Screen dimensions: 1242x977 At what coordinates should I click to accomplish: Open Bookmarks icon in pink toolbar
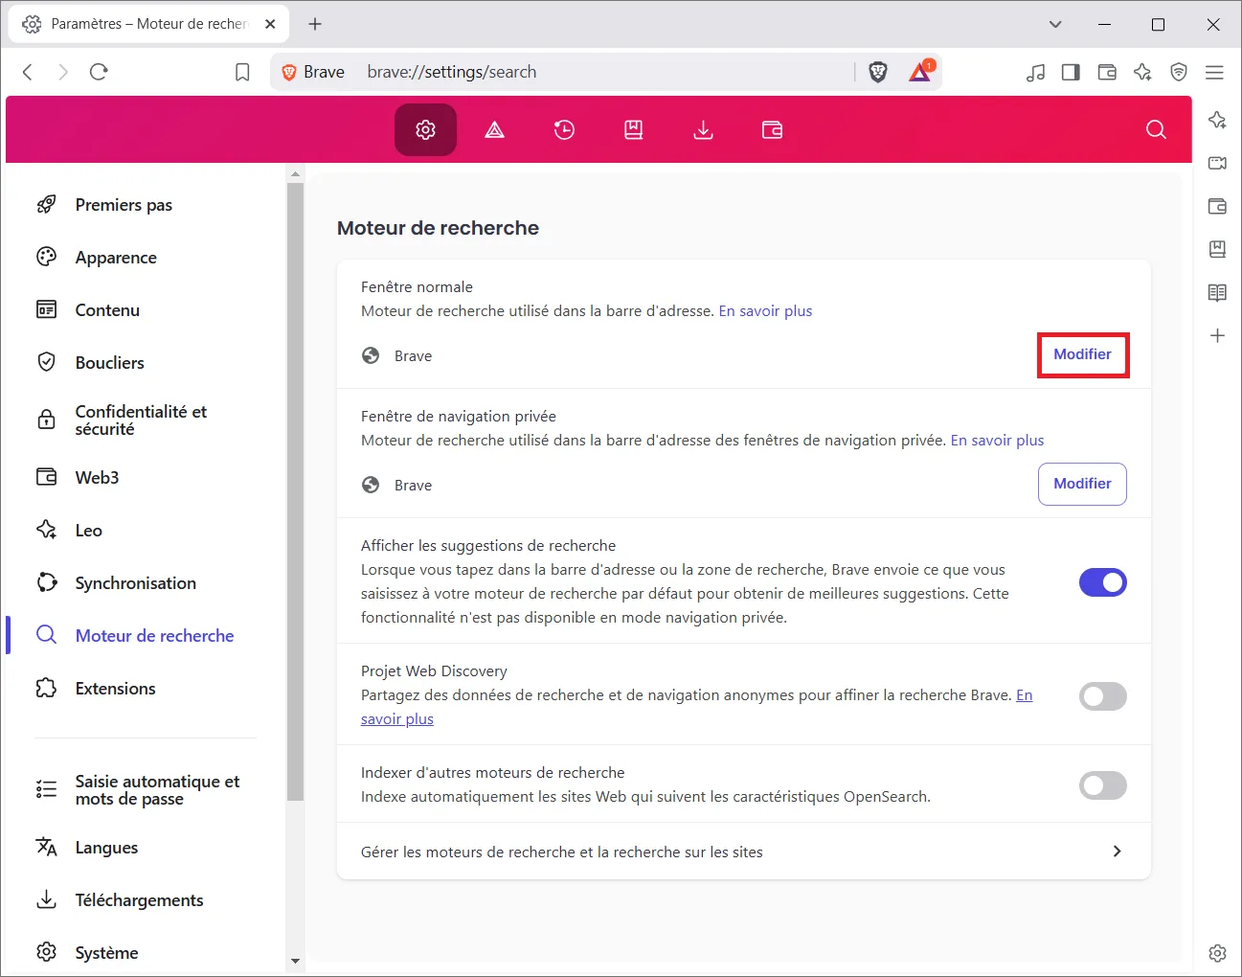pyautogui.click(x=633, y=129)
